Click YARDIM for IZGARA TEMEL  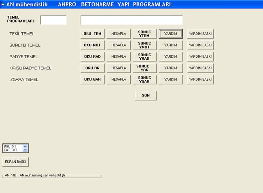(171, 80)
